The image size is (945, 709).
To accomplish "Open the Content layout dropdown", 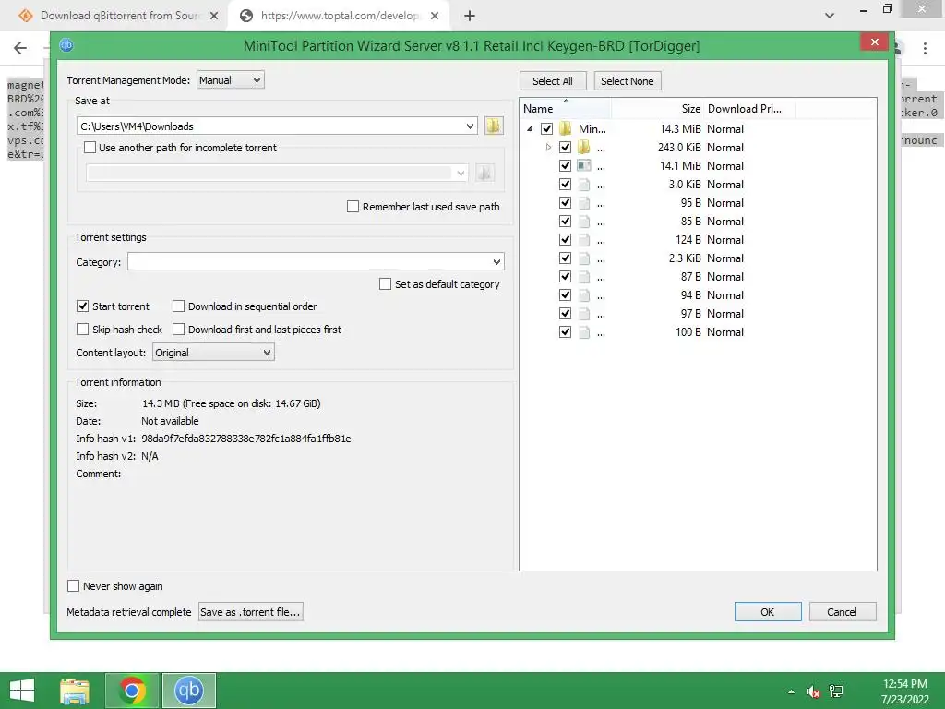I will point(213,353).
